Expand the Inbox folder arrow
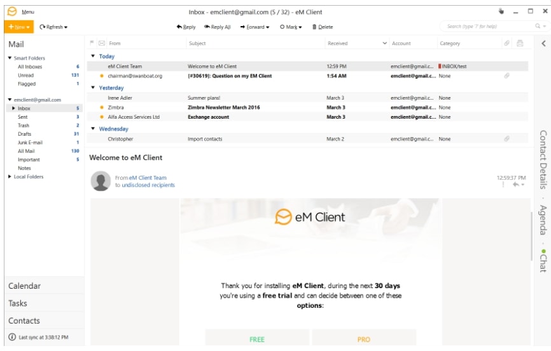The image size is (551, 351). point(13,109)
